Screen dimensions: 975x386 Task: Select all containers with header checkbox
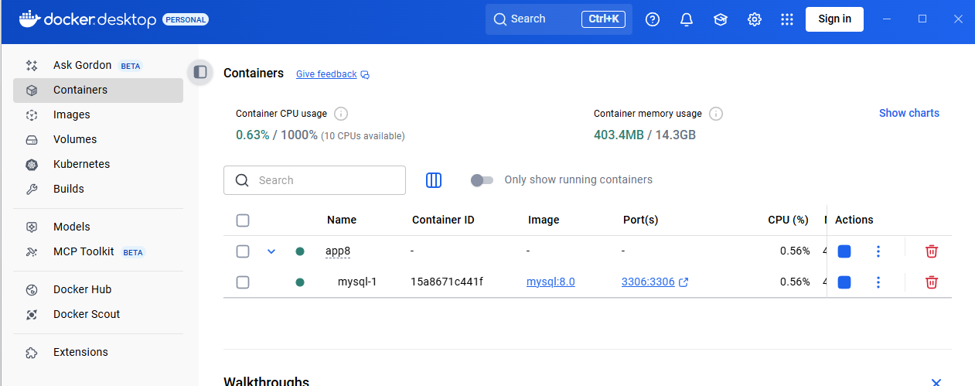(243, 220)
